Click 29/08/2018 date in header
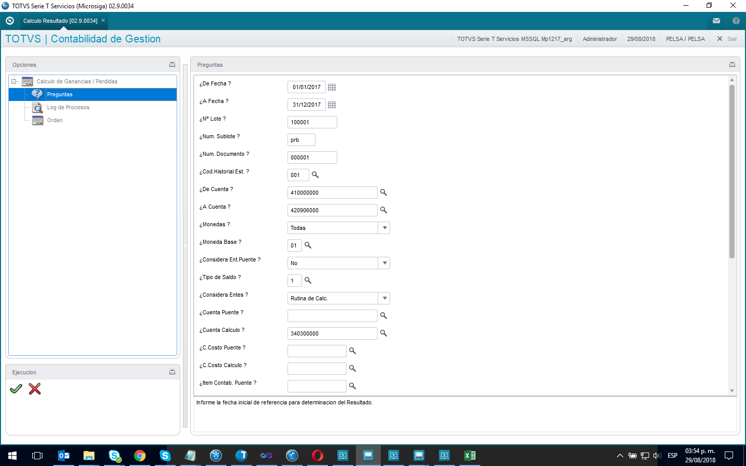This screenshot has height=466, width=746. tap(641, 39)
